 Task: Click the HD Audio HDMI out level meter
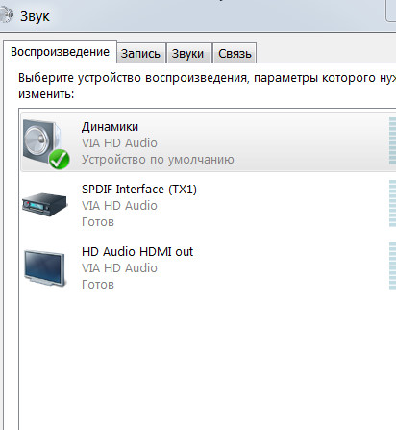392,266
